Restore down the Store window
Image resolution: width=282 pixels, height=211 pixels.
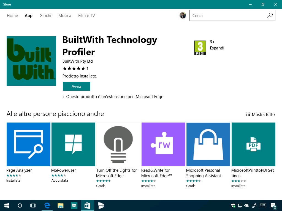[x=263, y=4]
